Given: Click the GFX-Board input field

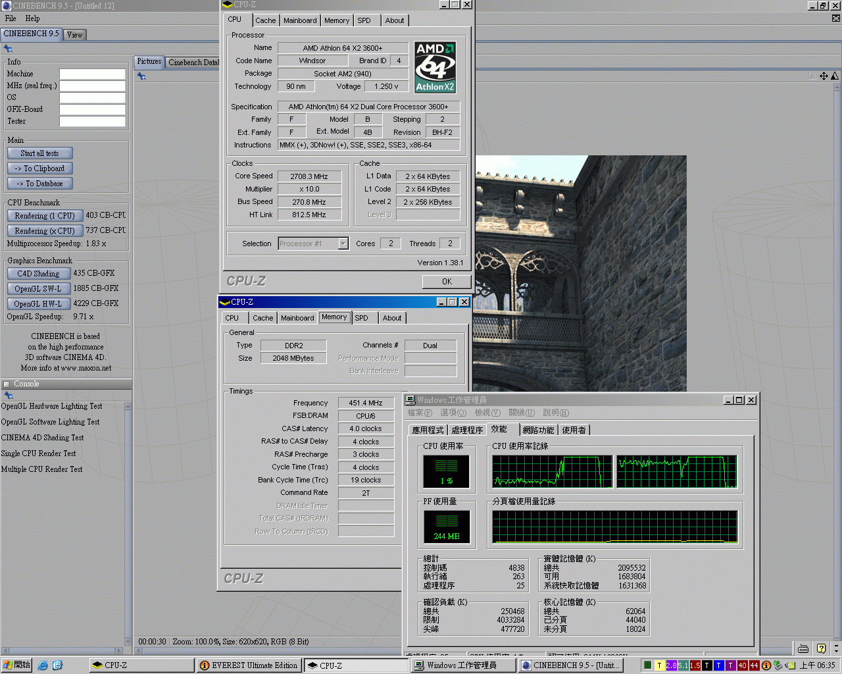Looking at the screenshot, I should [x=92, y=109].
